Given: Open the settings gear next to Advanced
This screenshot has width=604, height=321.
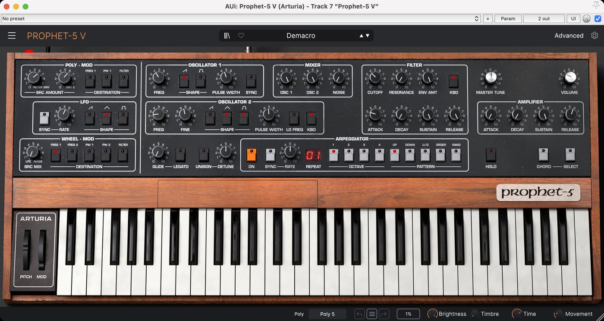Looking at the screenshot, I should [x=595, y=36].
